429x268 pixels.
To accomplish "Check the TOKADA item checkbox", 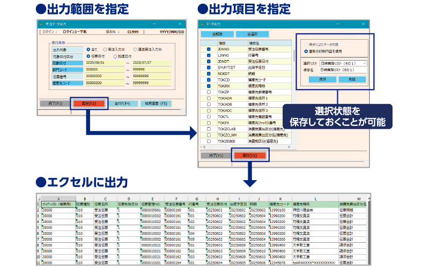I will tap(209, 98).
